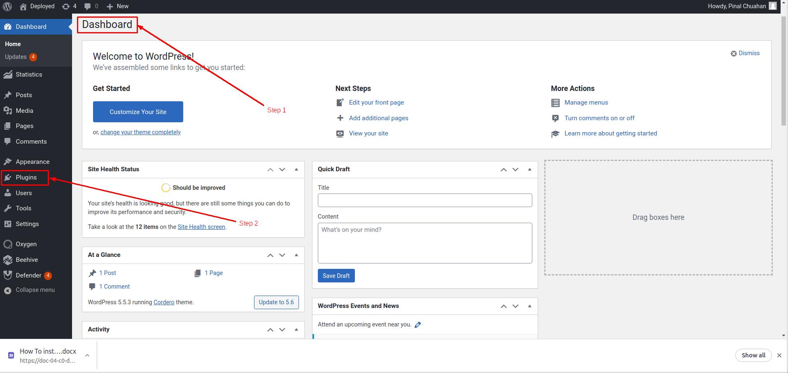Move At a Glance box down

click(282, 255)
